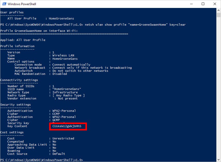Click the bottom PowerShell prompt line
This screenshot has width=221, height=162.
coord(42,160)
